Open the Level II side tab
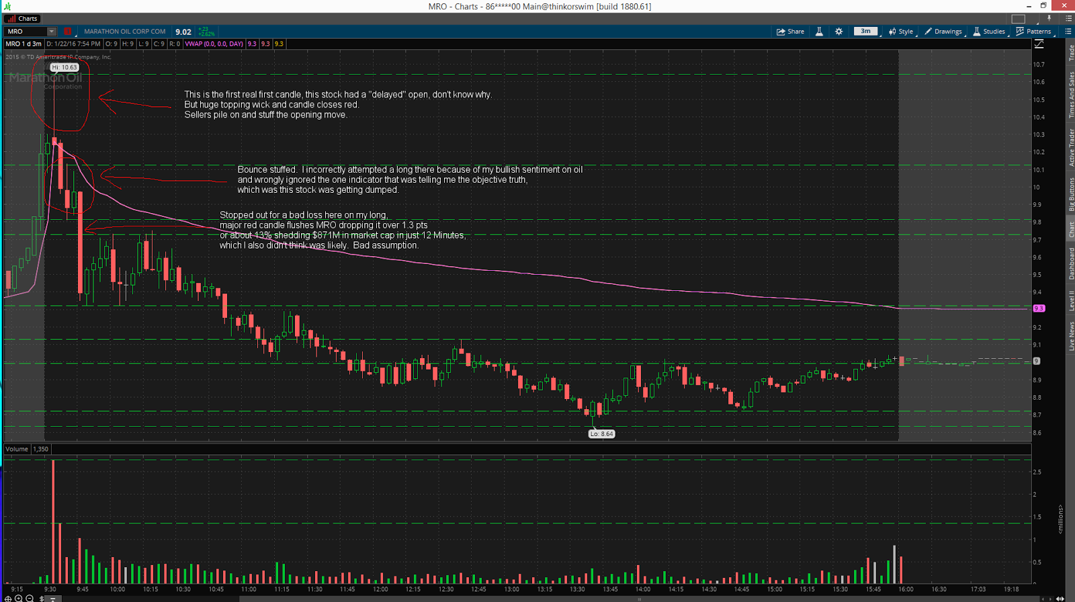1075x602 pixels. [x=1071, y=300]
